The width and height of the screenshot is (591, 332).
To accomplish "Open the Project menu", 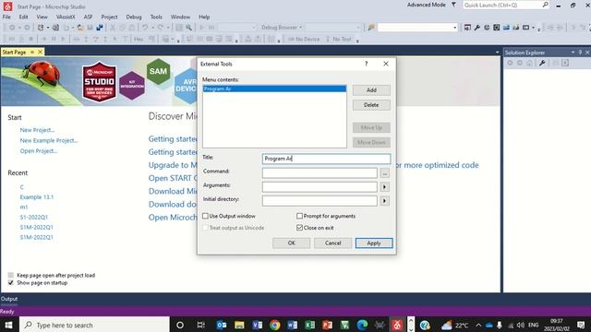I will click(109, 17).
